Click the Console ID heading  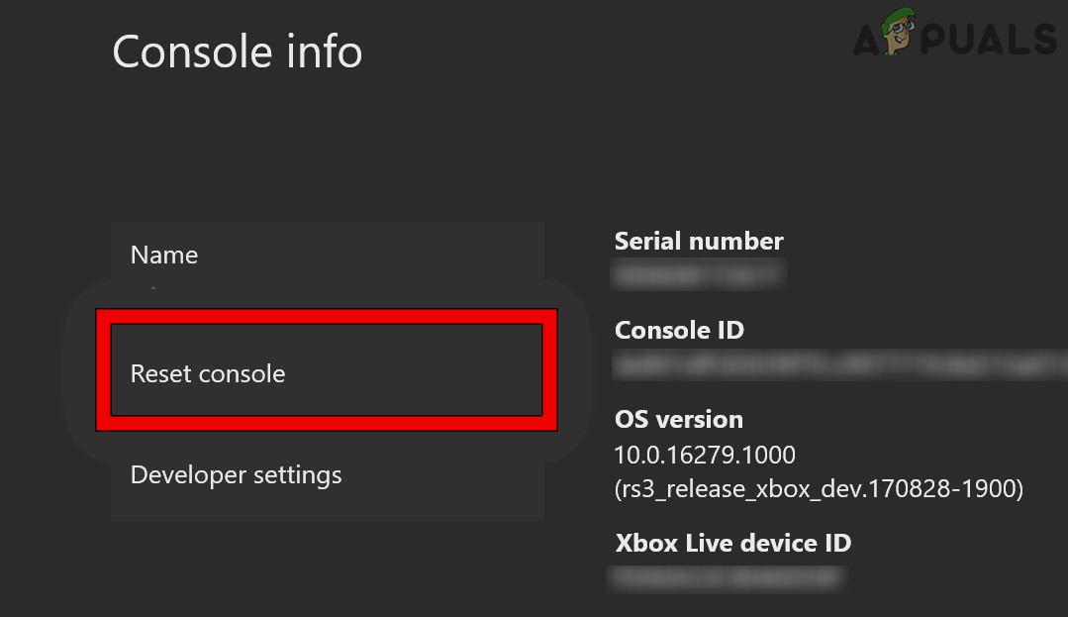pyautogui.click(x=679, y=330)
